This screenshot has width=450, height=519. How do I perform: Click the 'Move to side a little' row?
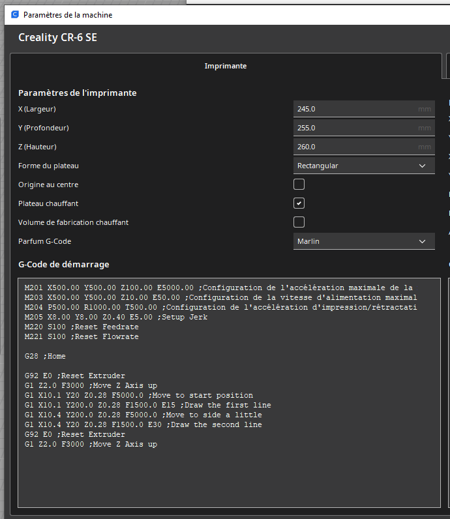tap(143, 415)
